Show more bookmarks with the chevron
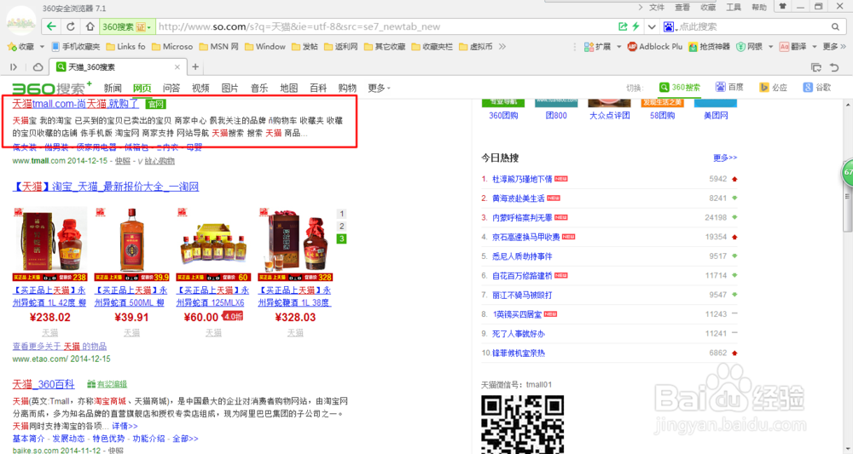853x454 pixels. tap(502, 47)
